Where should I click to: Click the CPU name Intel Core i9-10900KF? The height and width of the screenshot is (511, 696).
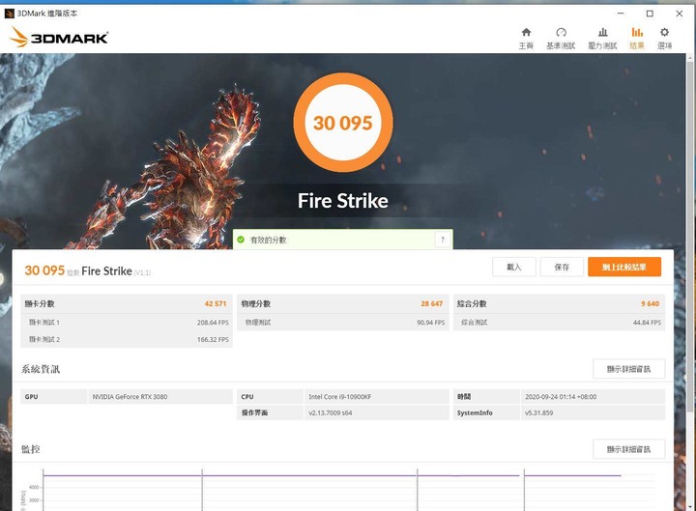(x=339, y=397)
